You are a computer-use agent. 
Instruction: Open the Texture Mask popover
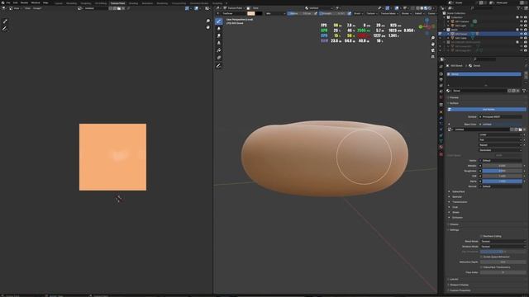pos(389,13)
